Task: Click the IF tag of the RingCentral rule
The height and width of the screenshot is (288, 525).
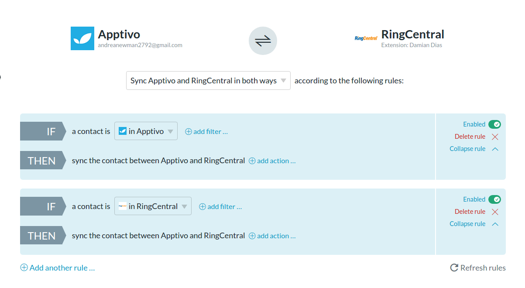Action: [43, 206]
